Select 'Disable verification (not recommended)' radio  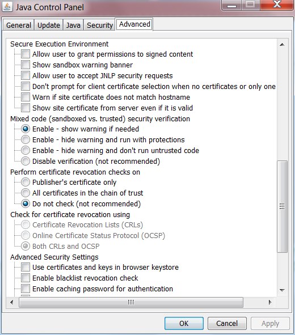pos(26,161)
